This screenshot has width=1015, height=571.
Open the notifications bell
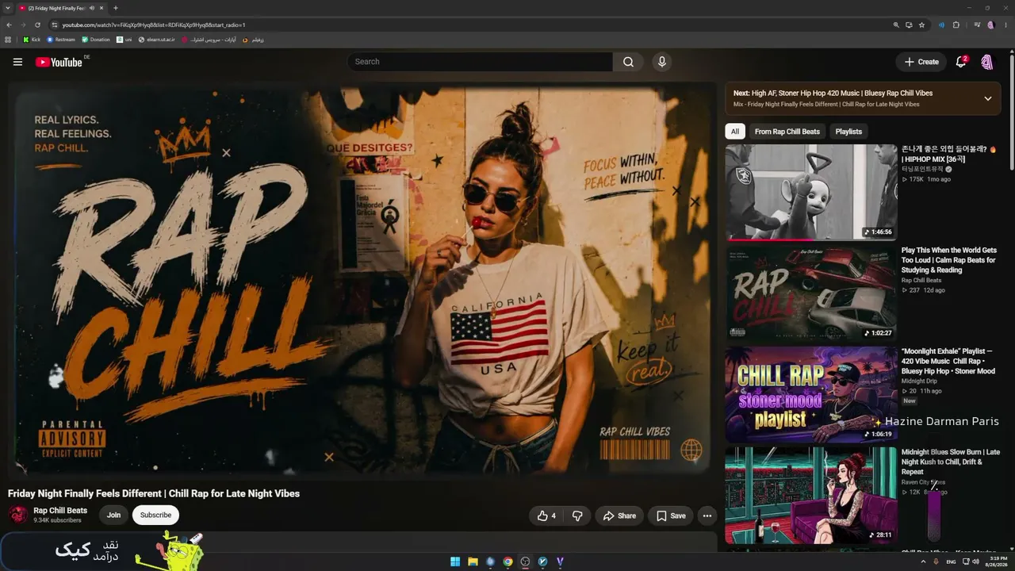pyautogui.click(x=961, y=62)
